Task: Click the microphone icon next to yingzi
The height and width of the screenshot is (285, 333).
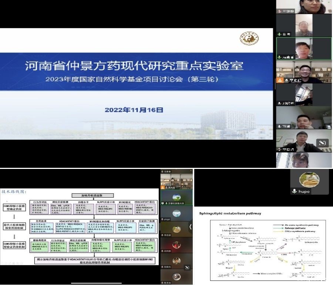Action: pyautogui.click(x=161, y=219)
